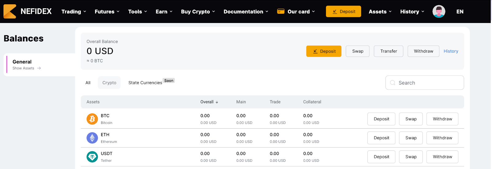Click the NEFIDEX logo icon

tap(10, 11)
